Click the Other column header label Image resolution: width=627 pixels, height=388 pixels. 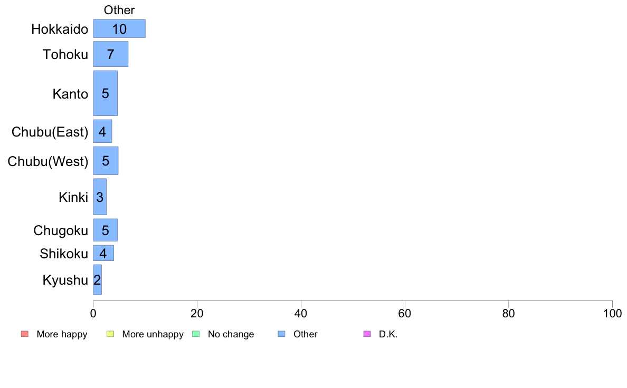(119, 10)
